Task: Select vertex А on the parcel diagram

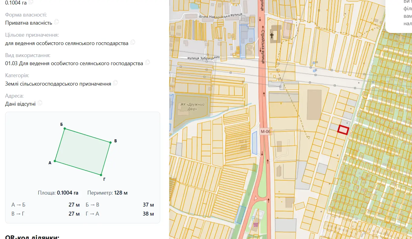Action: pos(55,161)
